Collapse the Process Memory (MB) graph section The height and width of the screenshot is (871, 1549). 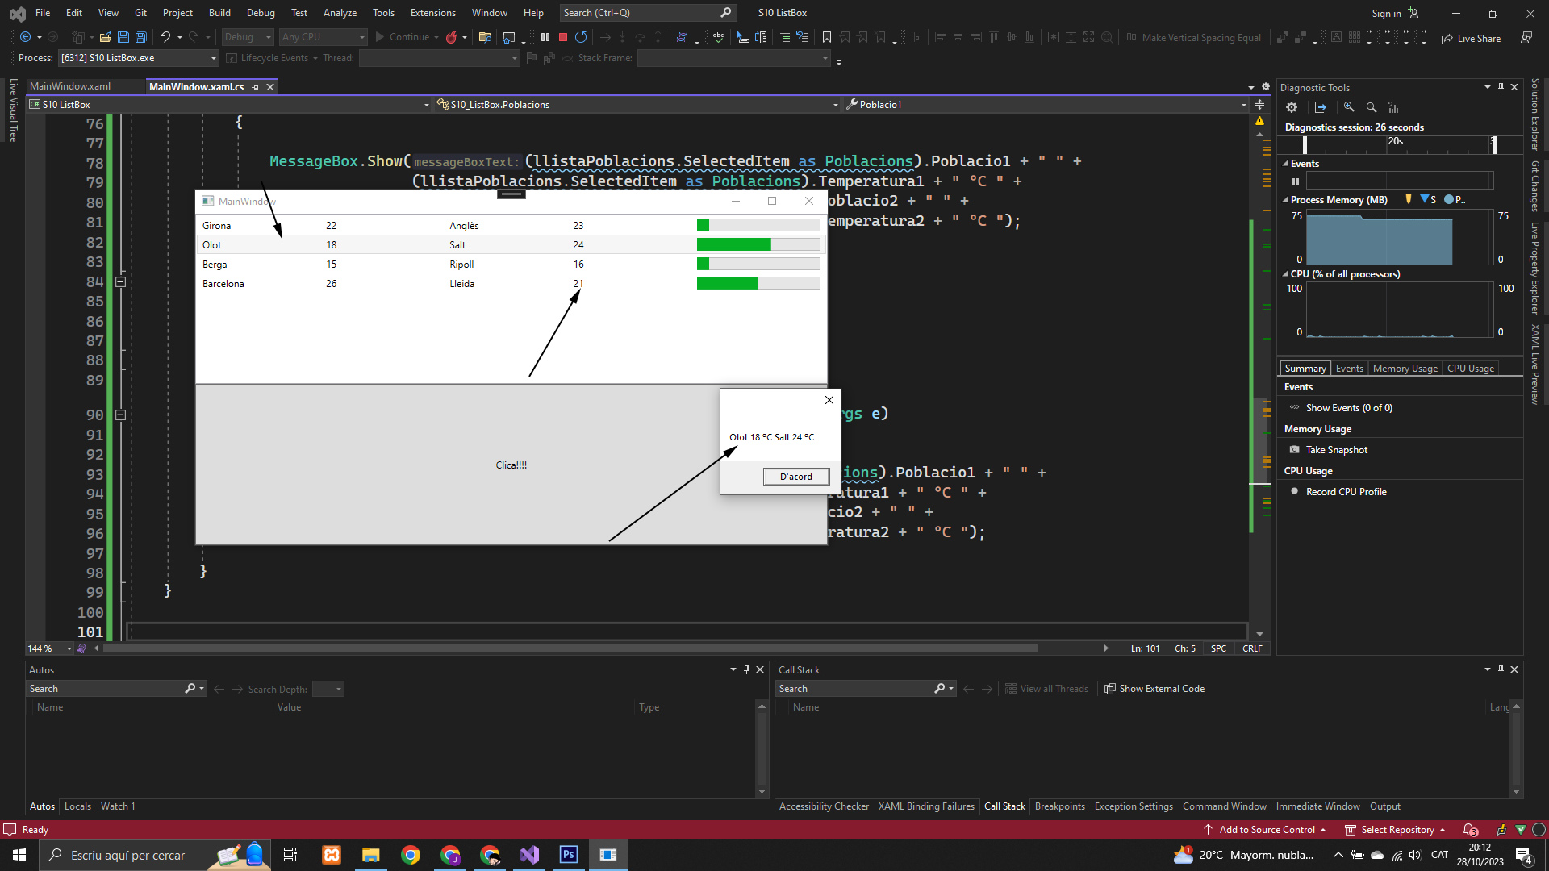point(1285,200)
